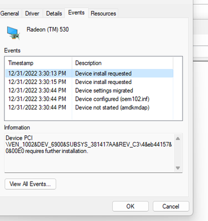Dismiss the dialog with the Cancel button
Image resolution: width=208 pixels, height=221 pixels.
click(x=171, y=206)
